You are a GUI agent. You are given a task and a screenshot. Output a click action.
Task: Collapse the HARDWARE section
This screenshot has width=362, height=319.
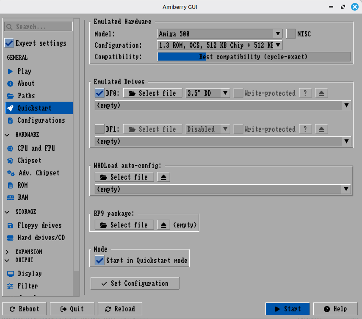point(7,135)
